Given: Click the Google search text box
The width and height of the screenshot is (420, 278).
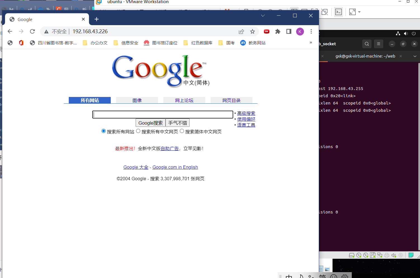Looking at the screenshot, I should point(163,115).
